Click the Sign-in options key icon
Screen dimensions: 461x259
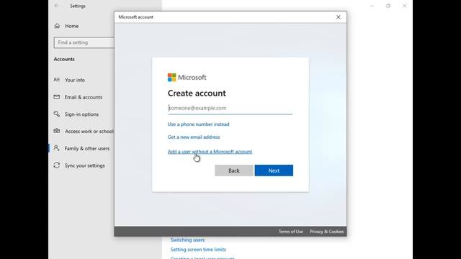[57, 114]
